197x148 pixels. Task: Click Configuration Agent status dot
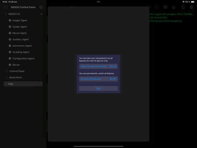click(x=10, y=59)
